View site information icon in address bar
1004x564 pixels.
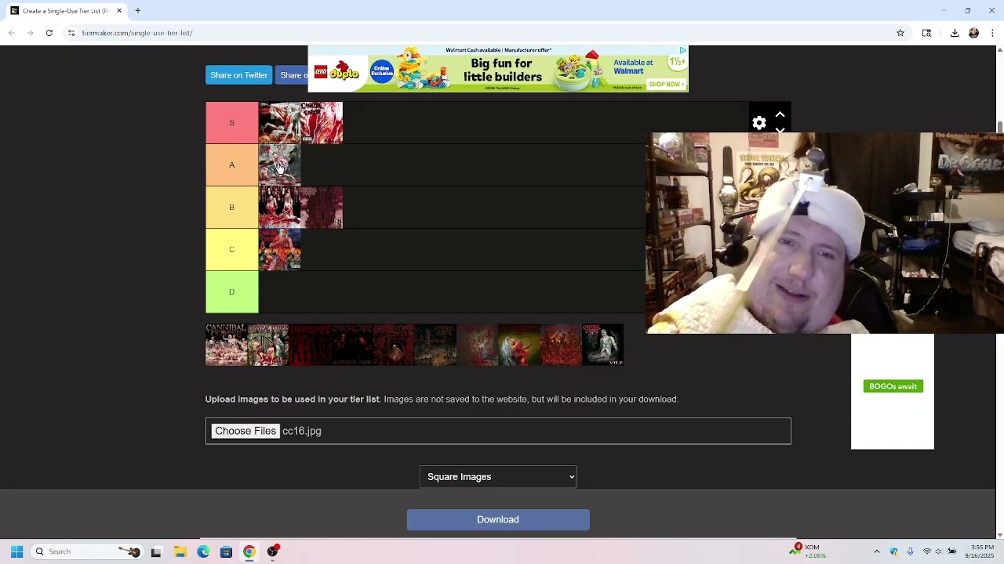pos(71,33)
